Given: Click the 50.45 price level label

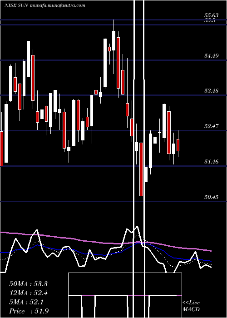Looking at the screenshot, I should point(212,197).
